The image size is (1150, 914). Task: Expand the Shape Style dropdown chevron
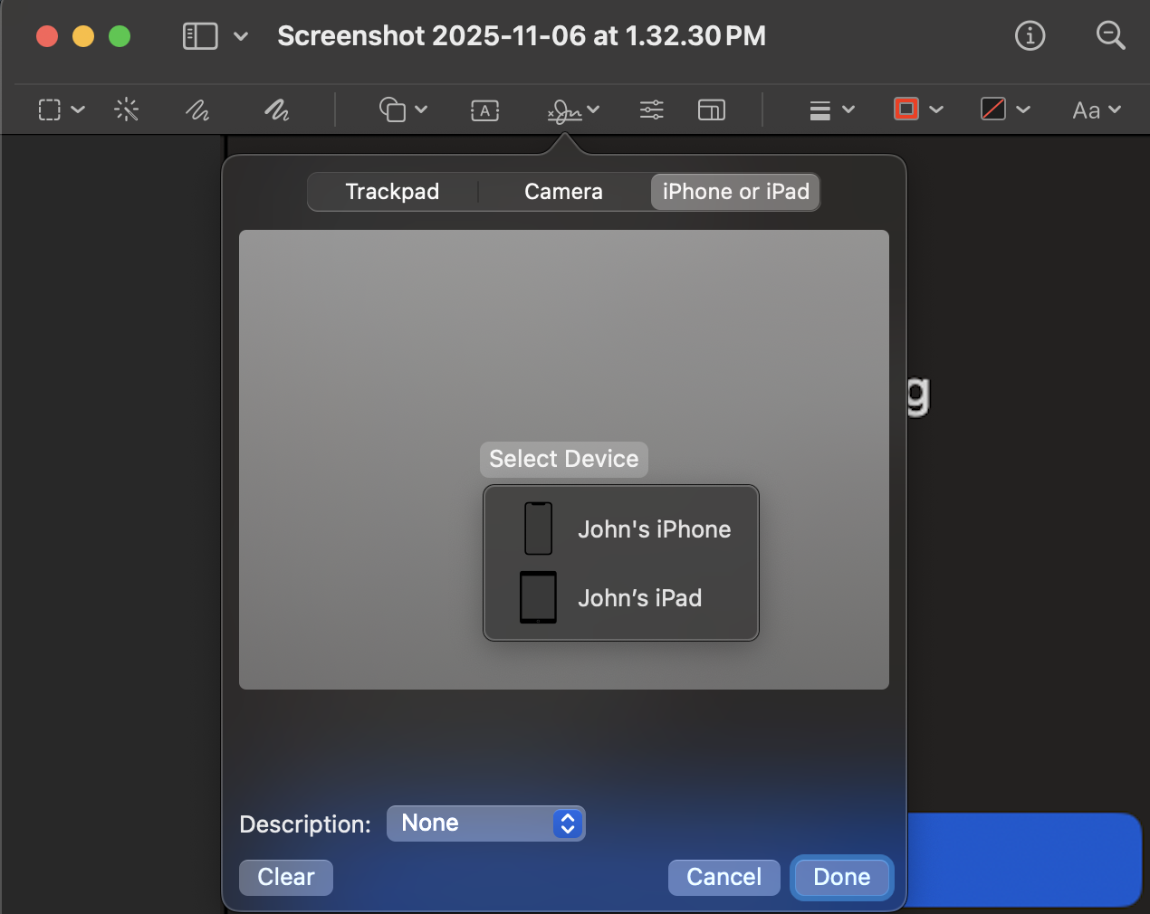(x=848, y=109)
